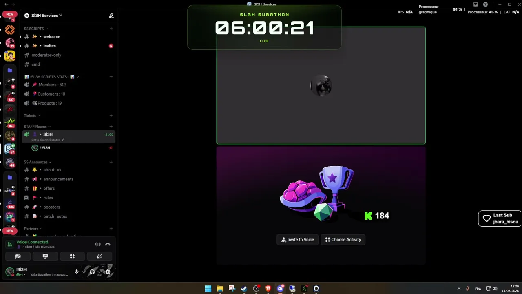The image size is (522, 294).
Task: Create a channel in Partners category
Action: (x=111, y=229)
